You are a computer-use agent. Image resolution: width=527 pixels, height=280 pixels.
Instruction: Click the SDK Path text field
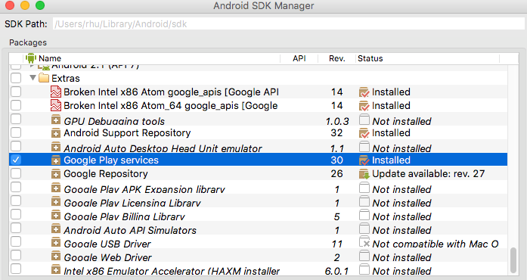[x=288, y=24]
